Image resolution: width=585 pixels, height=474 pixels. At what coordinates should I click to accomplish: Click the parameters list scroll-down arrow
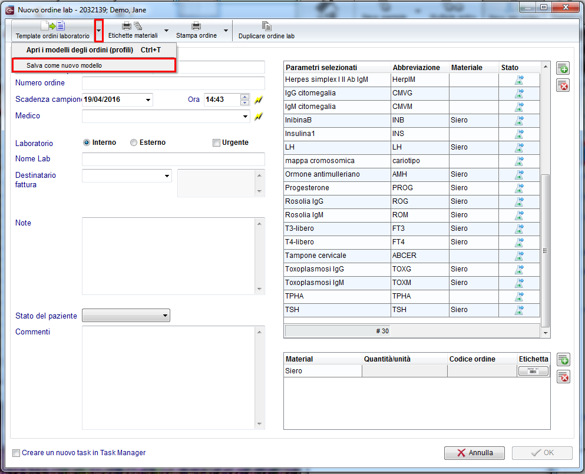point(546,333)
